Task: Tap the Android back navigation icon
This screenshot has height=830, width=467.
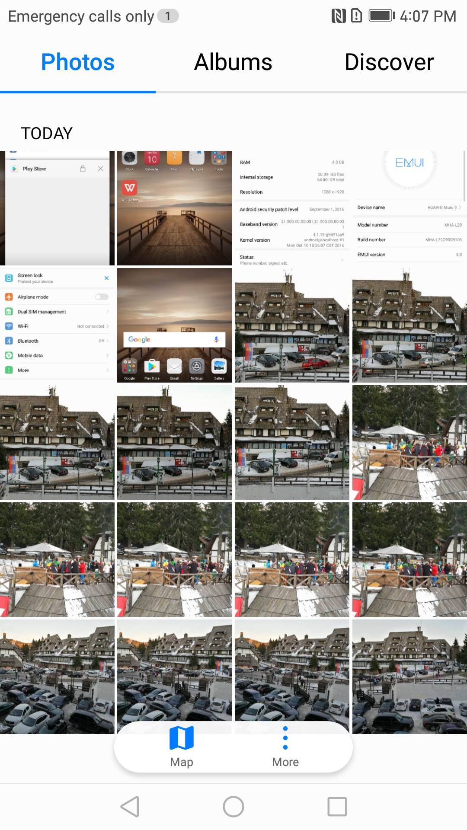Action: tap(130, 807)
